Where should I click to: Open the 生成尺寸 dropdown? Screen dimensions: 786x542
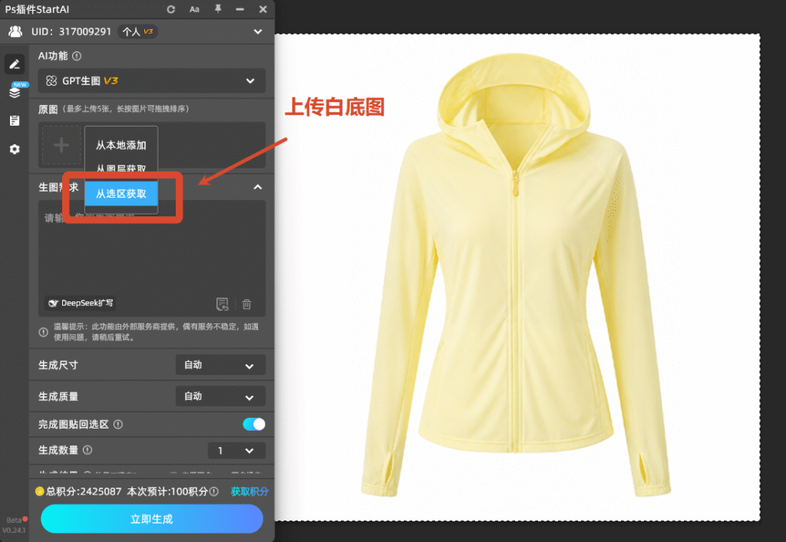click(x=220, y=365)
